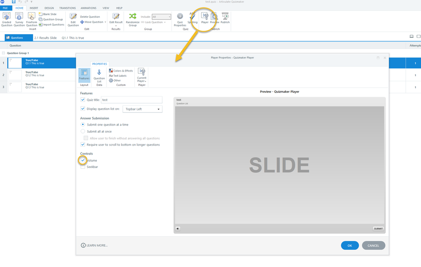Open the Include dropdown in Group section
The width and height of the screenshot is (421, 267).
coord(161,17)
